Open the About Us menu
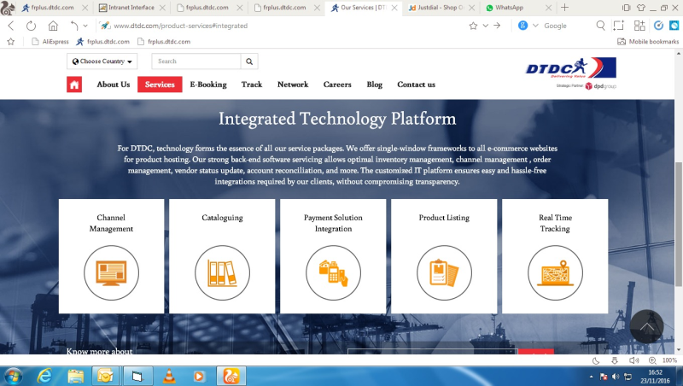Image resolution: width=683 pixels, height=386 pixels. [114, 85]
